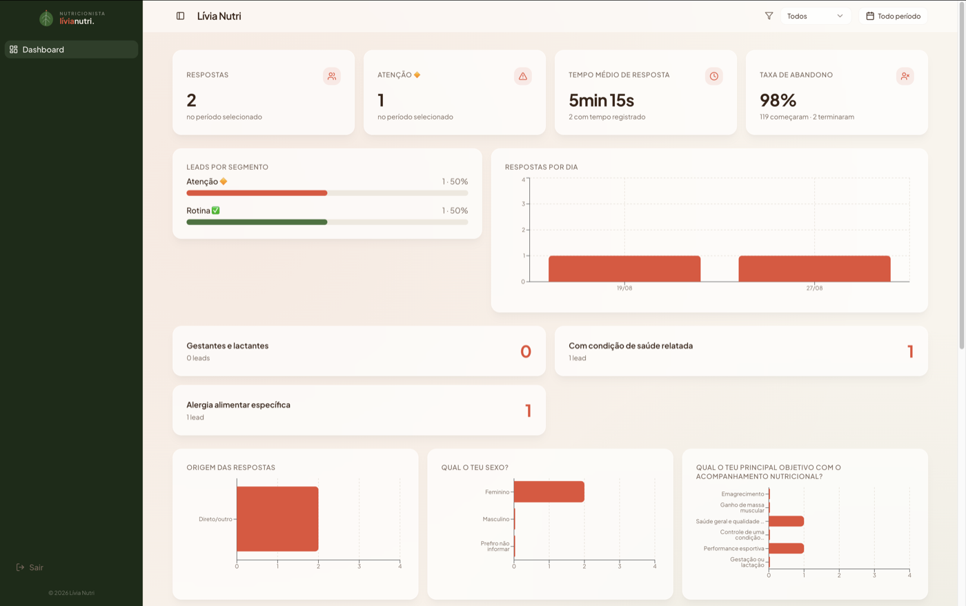Open the Todos filter dropdown

pyautogui.click(x=816, y=16)
